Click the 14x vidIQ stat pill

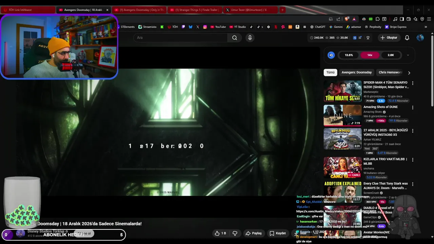pyautogui.click(x=370, y=55)
